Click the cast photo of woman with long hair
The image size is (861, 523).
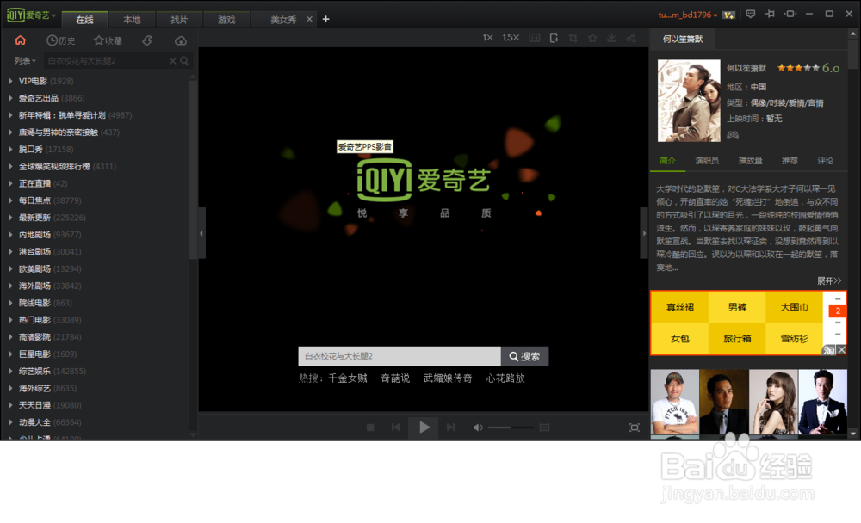tap(773, 403)
